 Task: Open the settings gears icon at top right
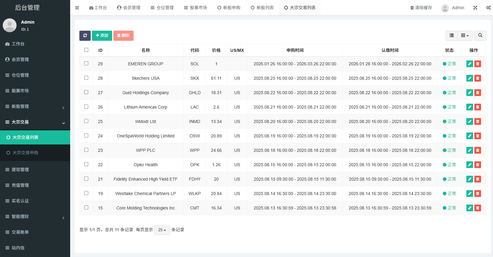[x=488, y=8]
